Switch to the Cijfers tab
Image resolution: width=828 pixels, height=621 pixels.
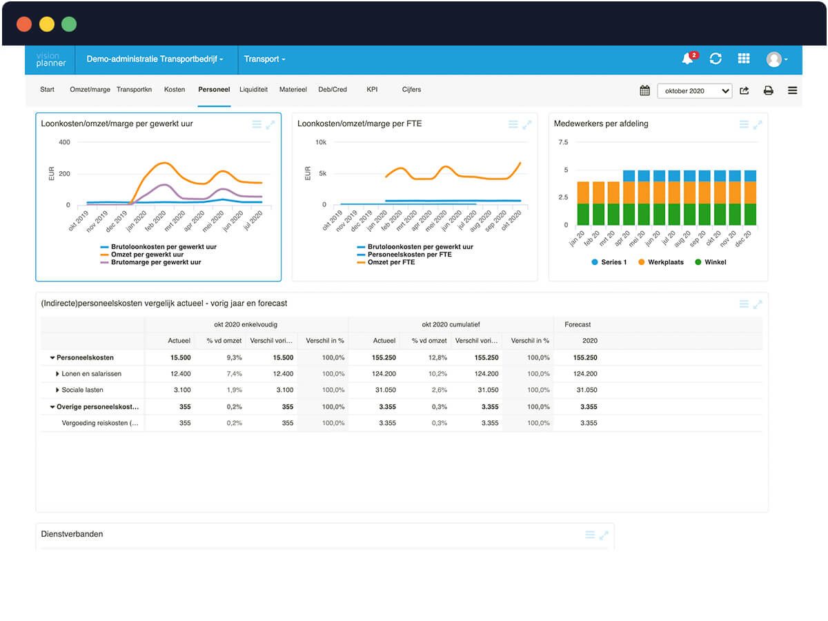click(x=411, y=90)
